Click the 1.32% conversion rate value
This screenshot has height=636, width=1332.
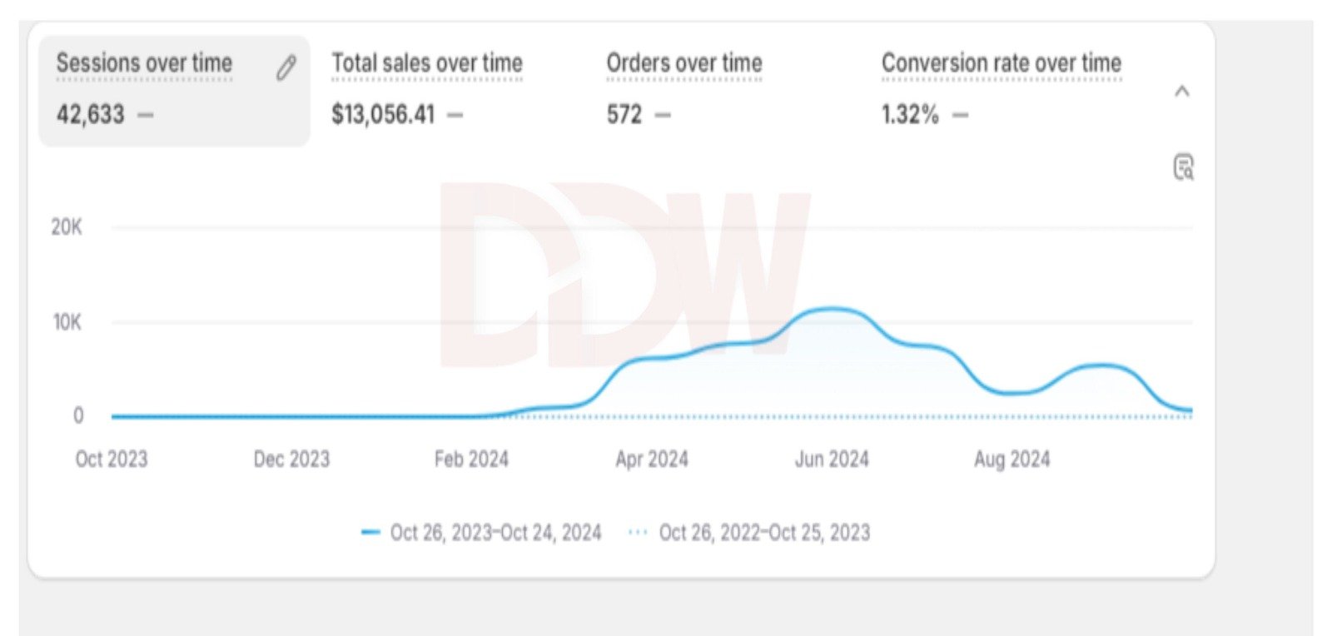click(910, 114)
